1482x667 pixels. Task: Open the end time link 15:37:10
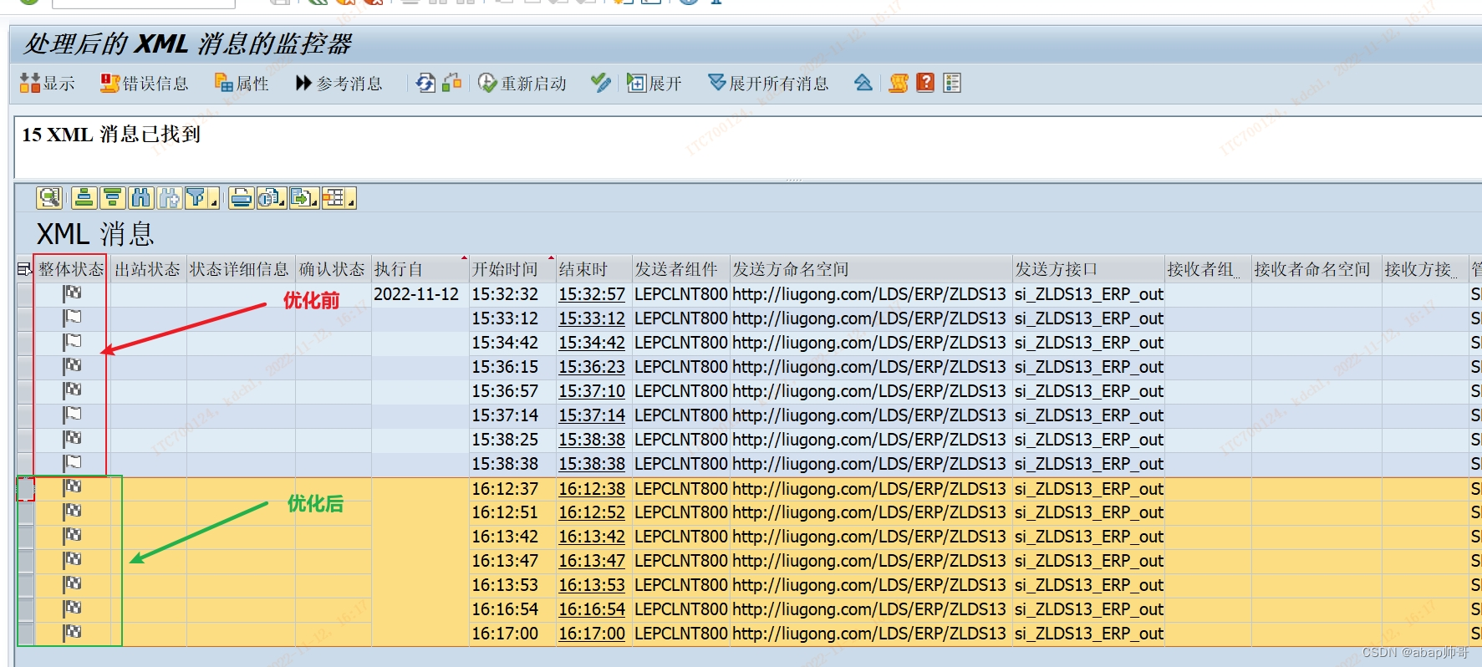pyautogui.click(x=592, y=391)
